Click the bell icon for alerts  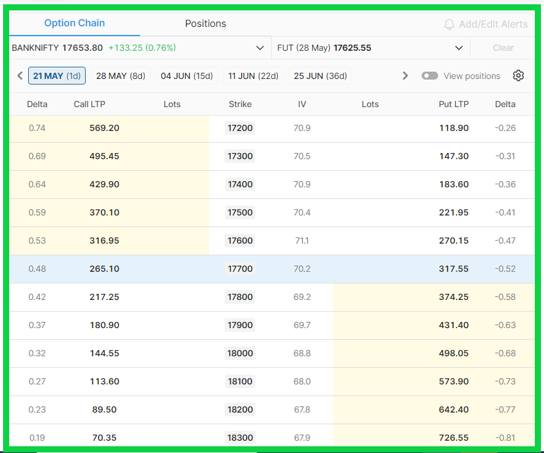(x=449, y=24)
